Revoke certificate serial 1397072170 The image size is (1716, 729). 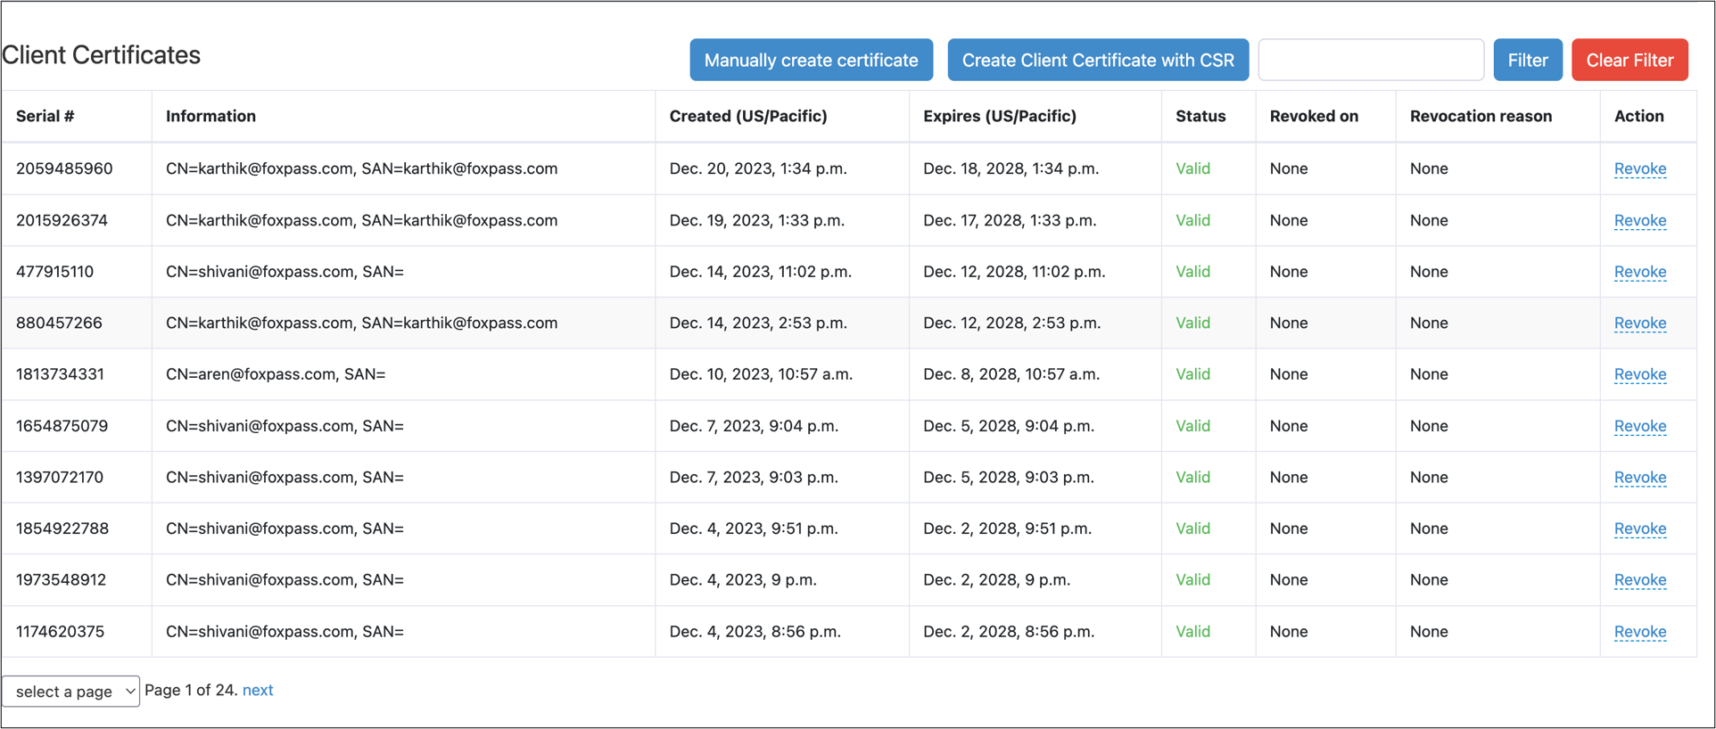coord(1639,477)
